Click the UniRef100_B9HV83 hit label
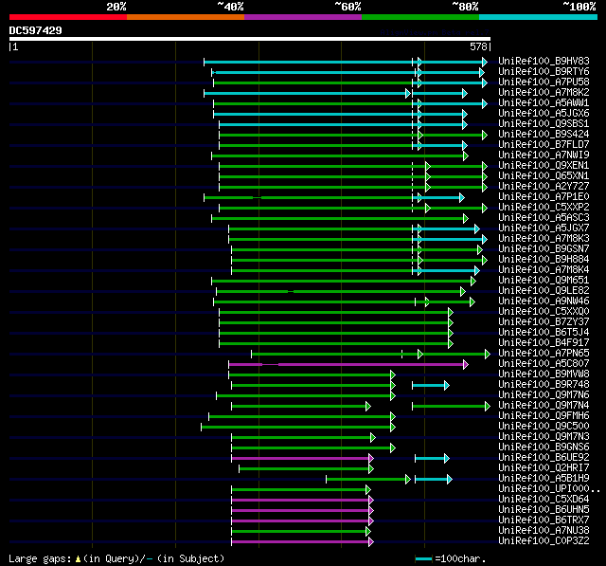 pyautogui.click(x=544, y=61)
